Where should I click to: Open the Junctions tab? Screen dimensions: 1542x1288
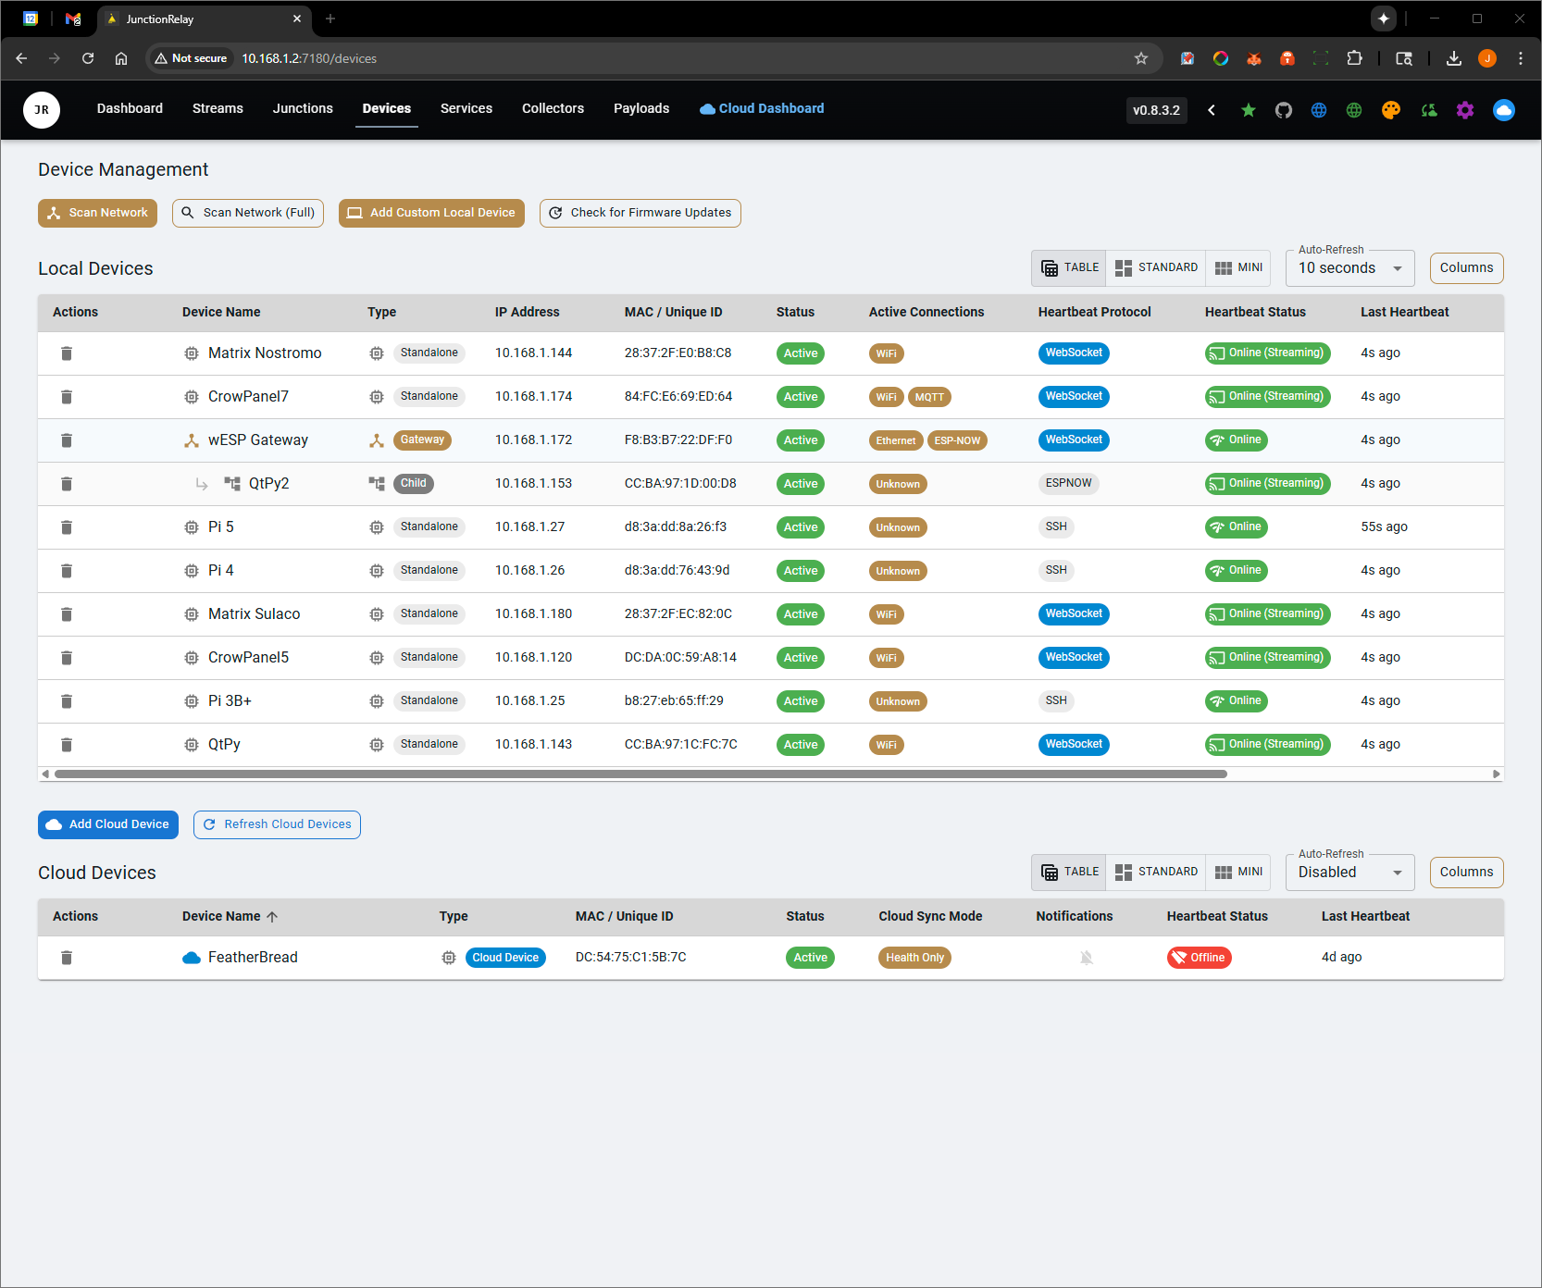(x=303, y=108)
